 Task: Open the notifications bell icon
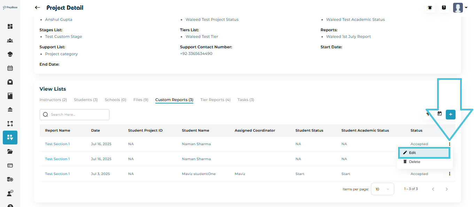(x=430, y=8)
